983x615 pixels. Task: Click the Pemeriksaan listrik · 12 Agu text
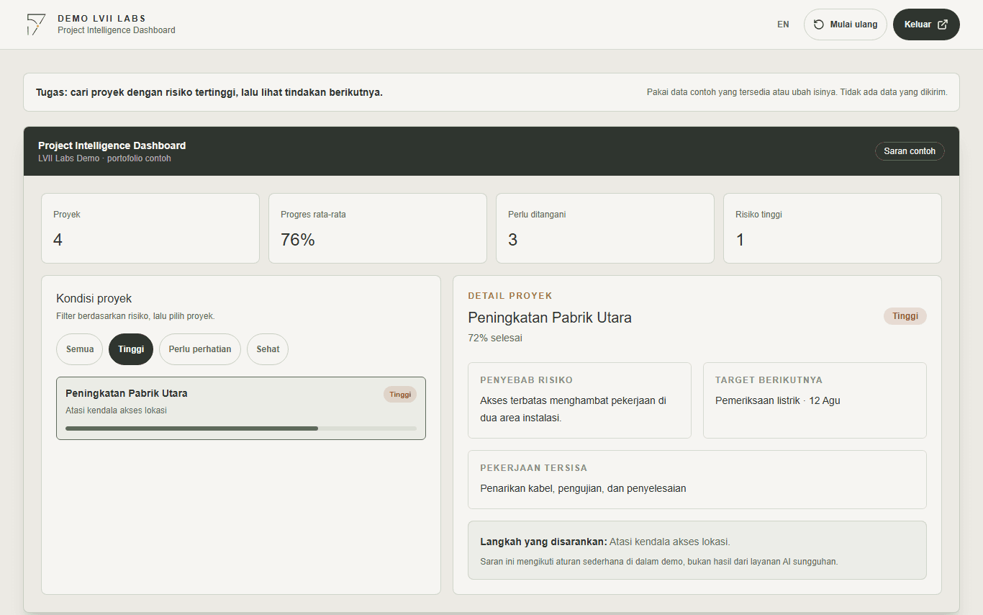[778, 400]
